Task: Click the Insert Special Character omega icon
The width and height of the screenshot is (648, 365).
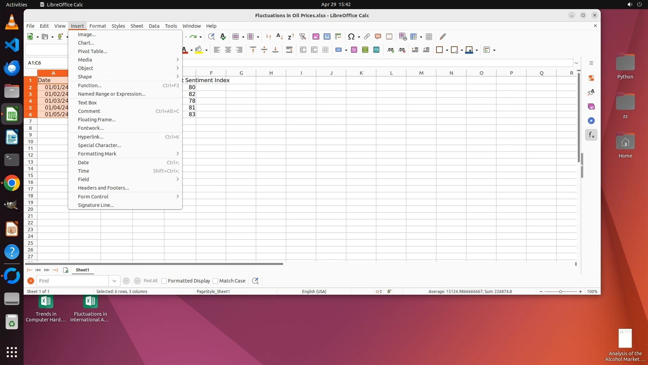Action: click(x=351, y=36)
